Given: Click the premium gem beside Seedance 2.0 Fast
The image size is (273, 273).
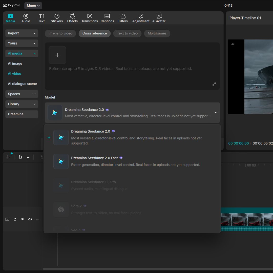Looking at the screenshot, I should (121, 158).
